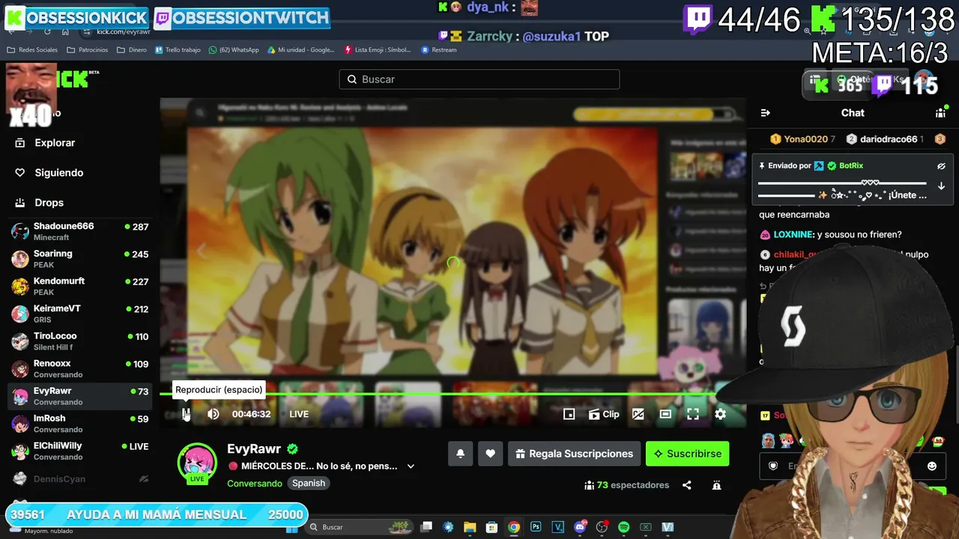Open Shadoune666 channel in the sidebar

tap(80, 231)
